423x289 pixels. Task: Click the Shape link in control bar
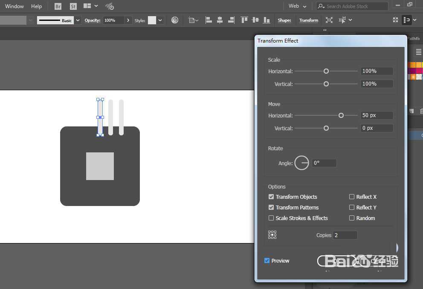(x=284, y=20)
